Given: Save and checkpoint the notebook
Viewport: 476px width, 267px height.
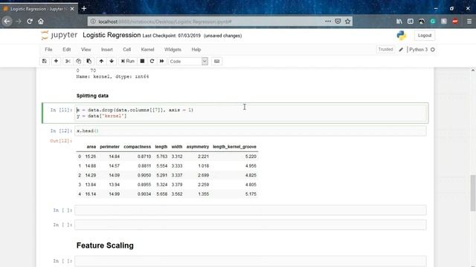Looking at the screenshot, I should [x=45, y=61].
